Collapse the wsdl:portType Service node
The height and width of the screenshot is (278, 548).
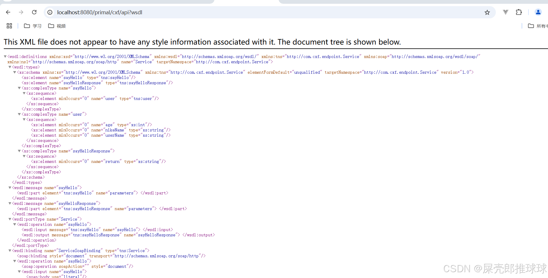(10, 219)
